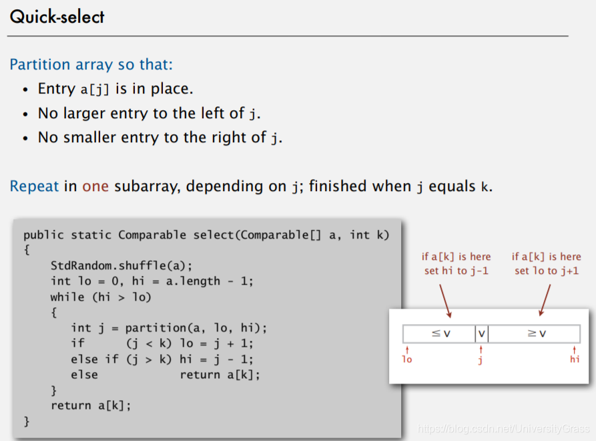Click the '≤ v' segment of the array diagram
596x441 pixels.
click(439, 333)
